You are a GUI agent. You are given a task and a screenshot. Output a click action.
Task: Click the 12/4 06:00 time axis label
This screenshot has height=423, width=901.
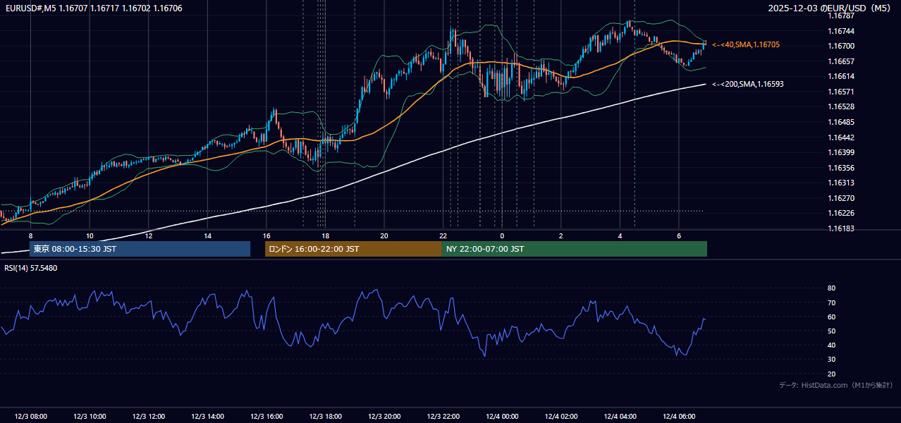[x=679, y=417]
